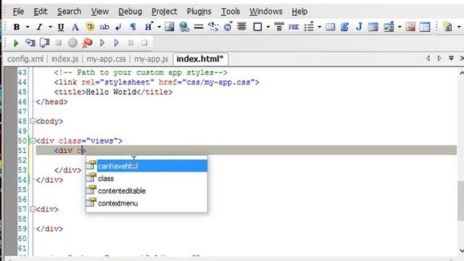The image size is (464, 261).
Task: Click the disabled pause icon
Action: [x=130, y=43]
